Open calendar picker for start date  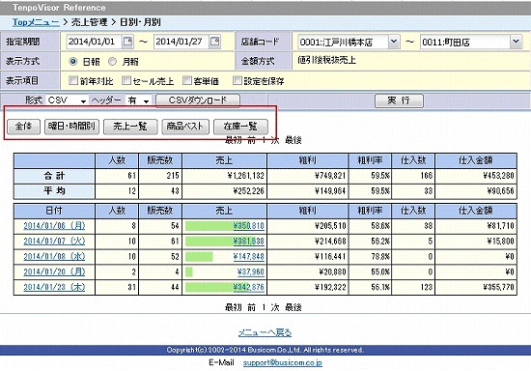127,42
